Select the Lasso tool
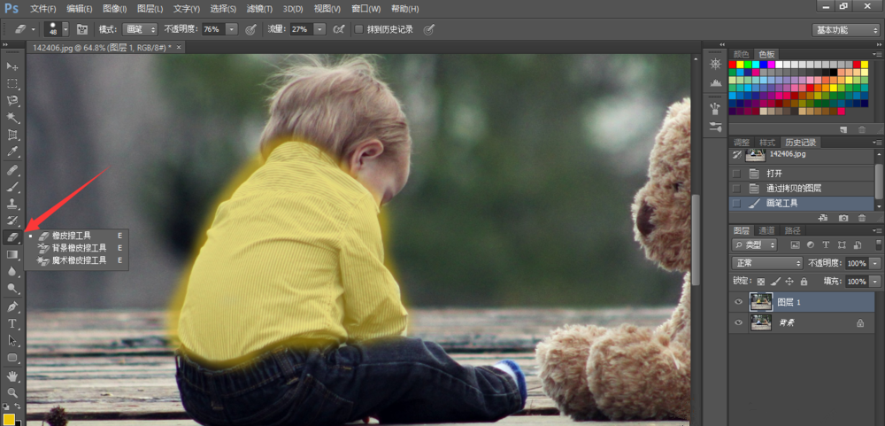This screenshot has width=885, height=426. click(12, 101)
